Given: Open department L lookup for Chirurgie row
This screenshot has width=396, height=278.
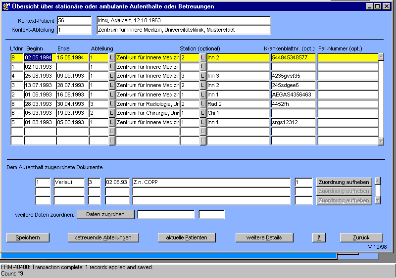Looking at the screenshot, I should coord(111,113).
